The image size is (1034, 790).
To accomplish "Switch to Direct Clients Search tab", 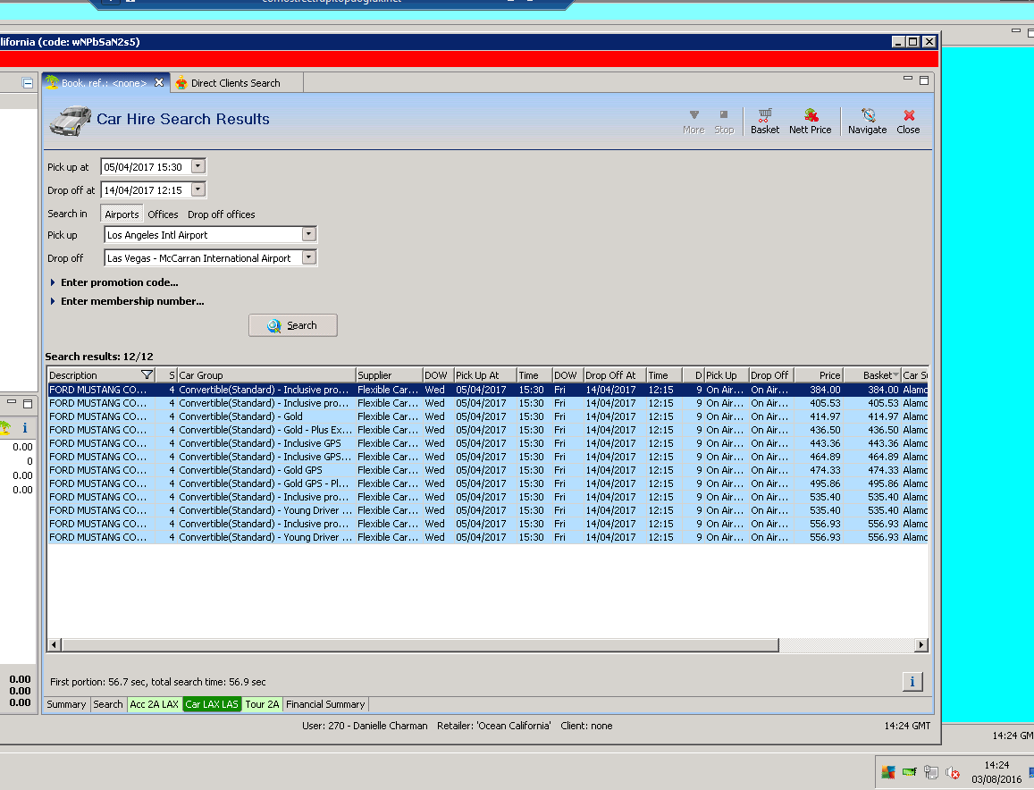I will (x=235, y=83).
